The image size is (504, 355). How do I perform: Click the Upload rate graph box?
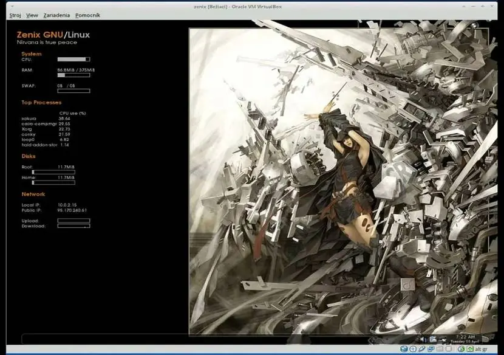(73, 221)
